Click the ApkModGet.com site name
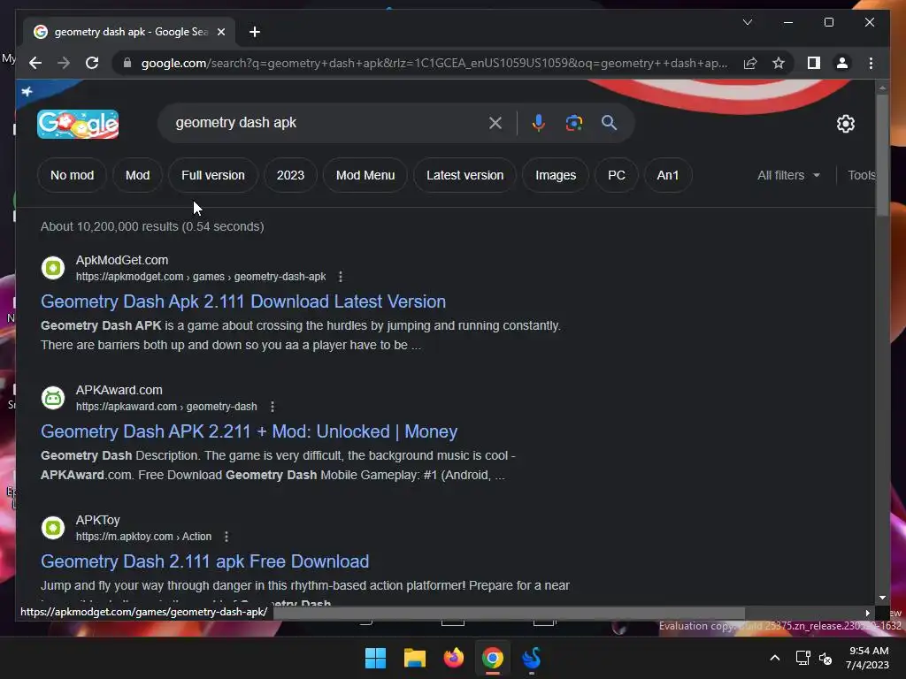The height and width of the screenshot is (679, 906). click(122, 260)
